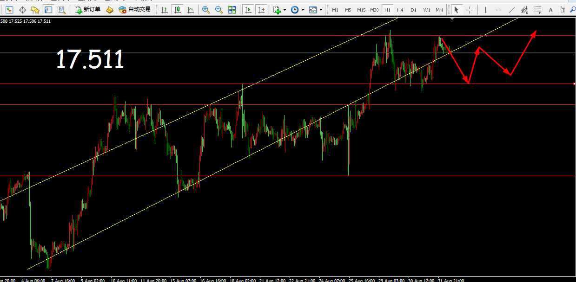Image resolution: width=576 pixels, height=282 pixels.
Task: Draw a trendline with the diagonal line tool
Action: (511, 10)
